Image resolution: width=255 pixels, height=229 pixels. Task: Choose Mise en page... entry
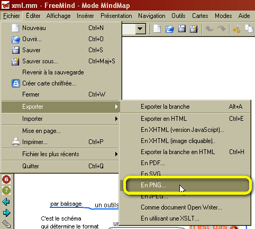[60, 131]
